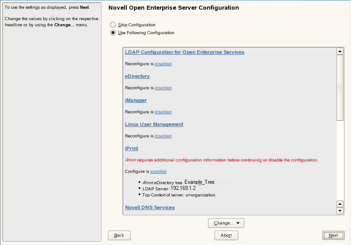Open LDAP Configuration for Open Enterprise Services
The width and height of the screenshot is (351, 245).
click(184, 52)
